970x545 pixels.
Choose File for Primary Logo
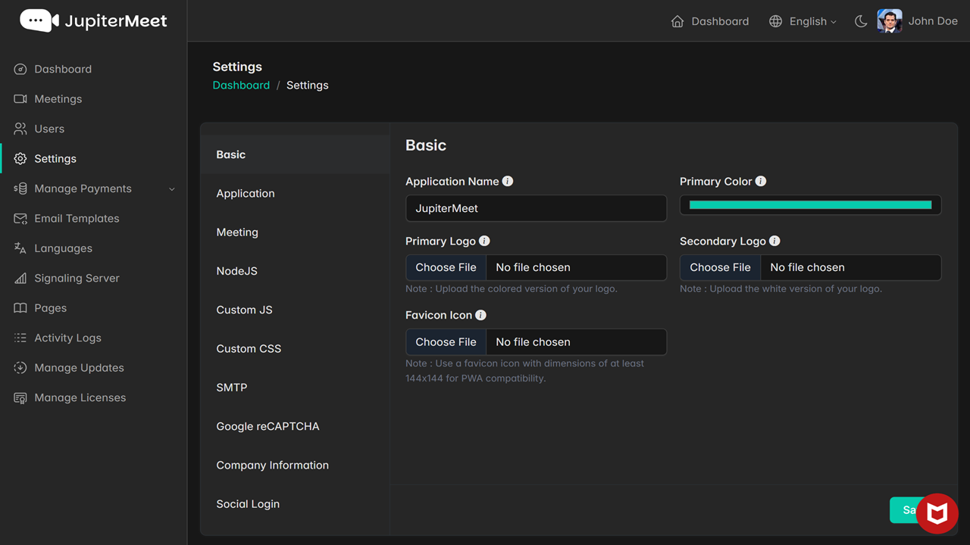click(x=446, y=267)
